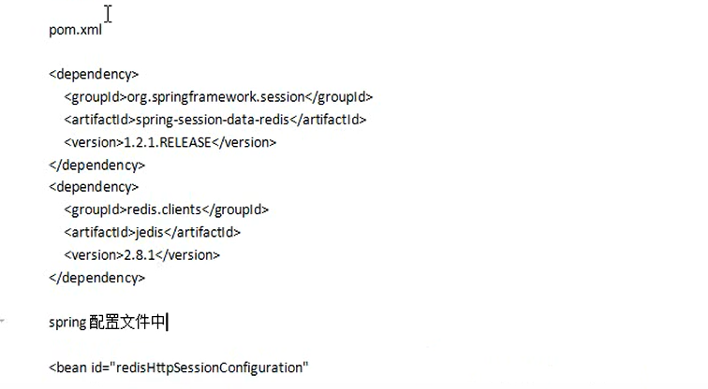Click opening <version> tag before 1.2.1.RELEASE
Viewport: 708px width, 389px height.
[94, 142]
